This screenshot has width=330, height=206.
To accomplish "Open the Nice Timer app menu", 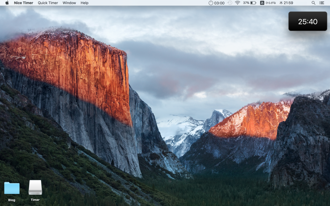I will pyautogui.click(x=23, y=3).
